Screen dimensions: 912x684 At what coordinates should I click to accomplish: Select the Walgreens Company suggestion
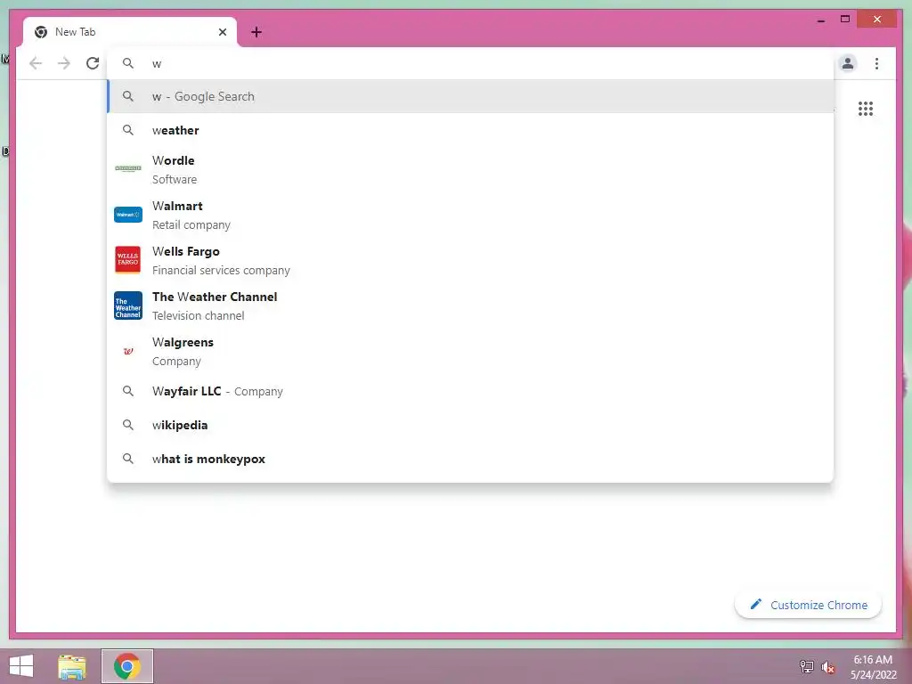point(470,351)
